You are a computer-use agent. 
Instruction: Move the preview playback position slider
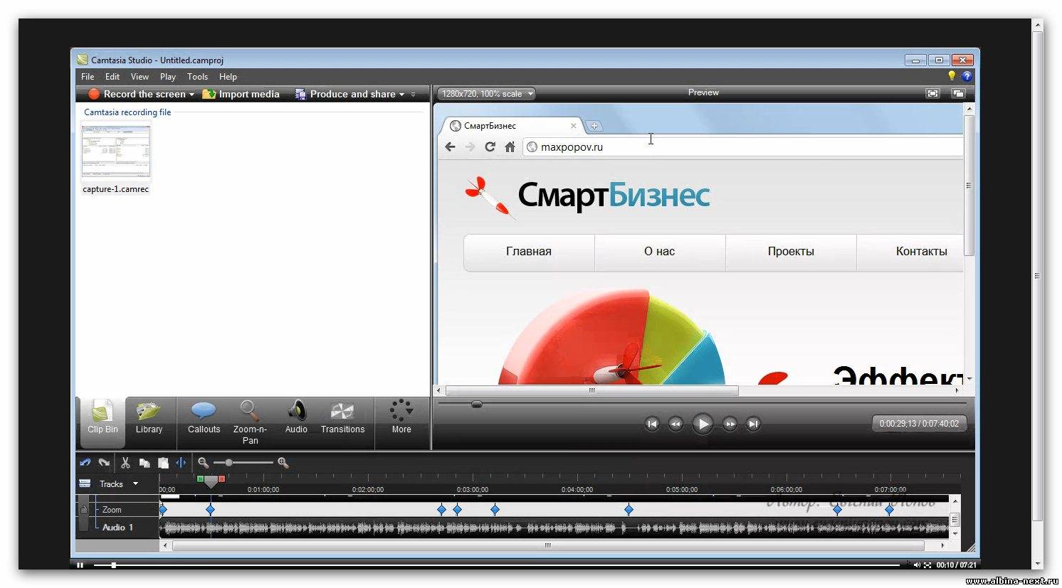point(477,405)
